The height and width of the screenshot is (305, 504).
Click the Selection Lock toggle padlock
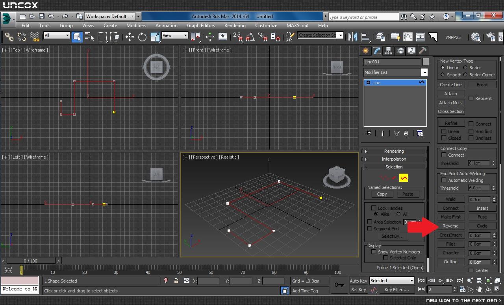coord(176,281)
